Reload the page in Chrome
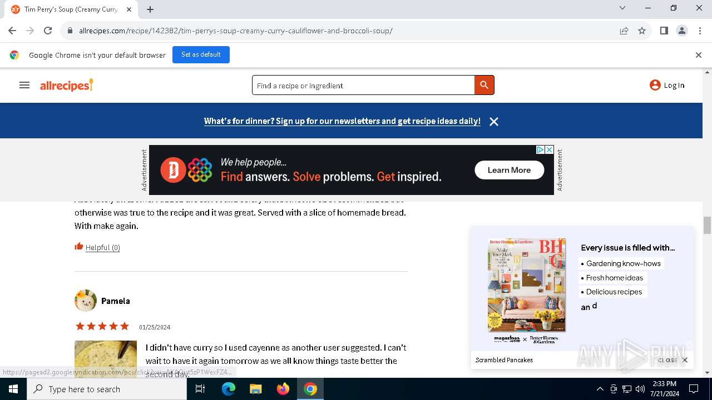This screenshot has width=712, height=400. coord(48,31)
